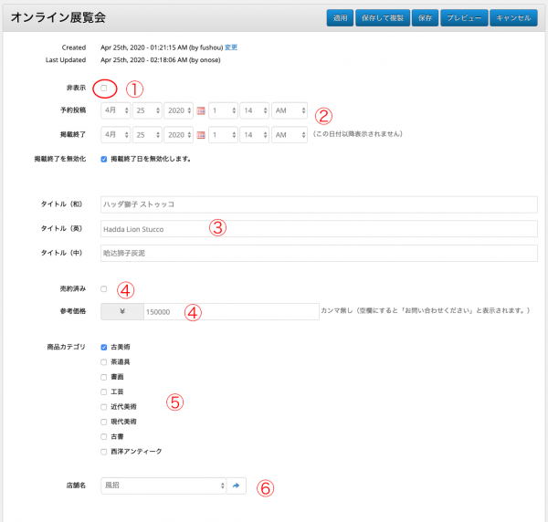Select the 茶道具 category checkbox
The width and height of the screenshot is (548, 522).
pos(104,362)
